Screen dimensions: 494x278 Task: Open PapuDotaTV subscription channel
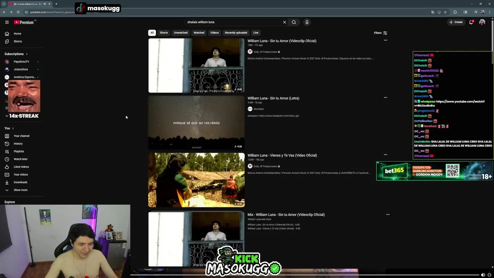[22, 62]
